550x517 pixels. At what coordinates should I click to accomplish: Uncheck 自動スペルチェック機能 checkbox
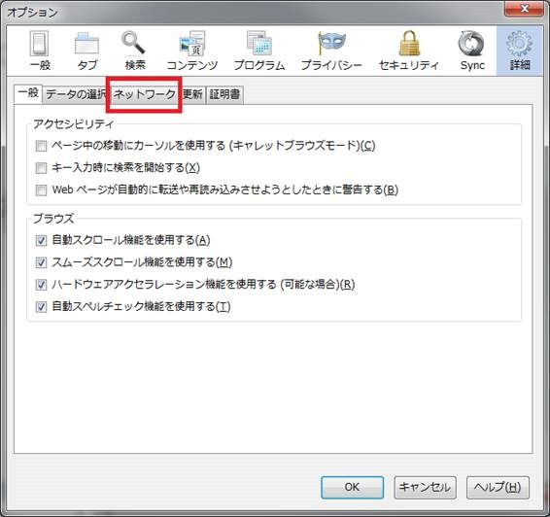[41, 306]
